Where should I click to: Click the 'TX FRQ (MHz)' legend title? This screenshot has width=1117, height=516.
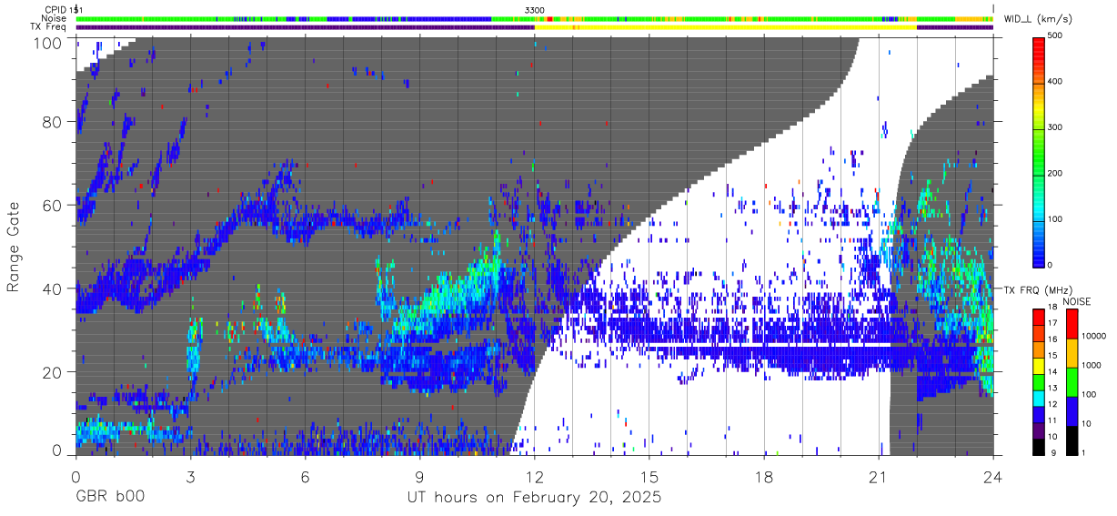(x=1036, y=290)
